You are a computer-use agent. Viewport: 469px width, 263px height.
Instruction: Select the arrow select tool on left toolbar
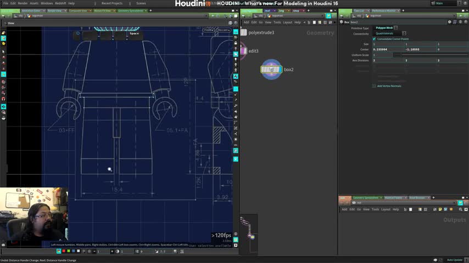point(3,52)
